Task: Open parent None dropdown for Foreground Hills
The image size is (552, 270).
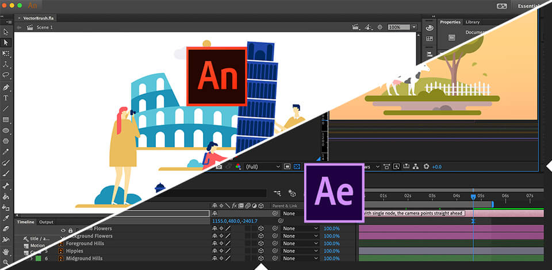Action: tap(300, 243)
